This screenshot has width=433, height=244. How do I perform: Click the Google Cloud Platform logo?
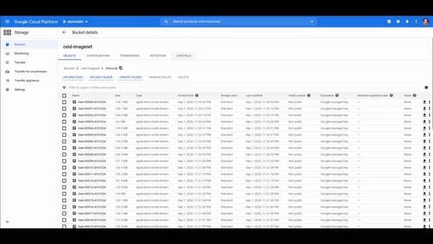pyautogui.click(x=36, y=22)
